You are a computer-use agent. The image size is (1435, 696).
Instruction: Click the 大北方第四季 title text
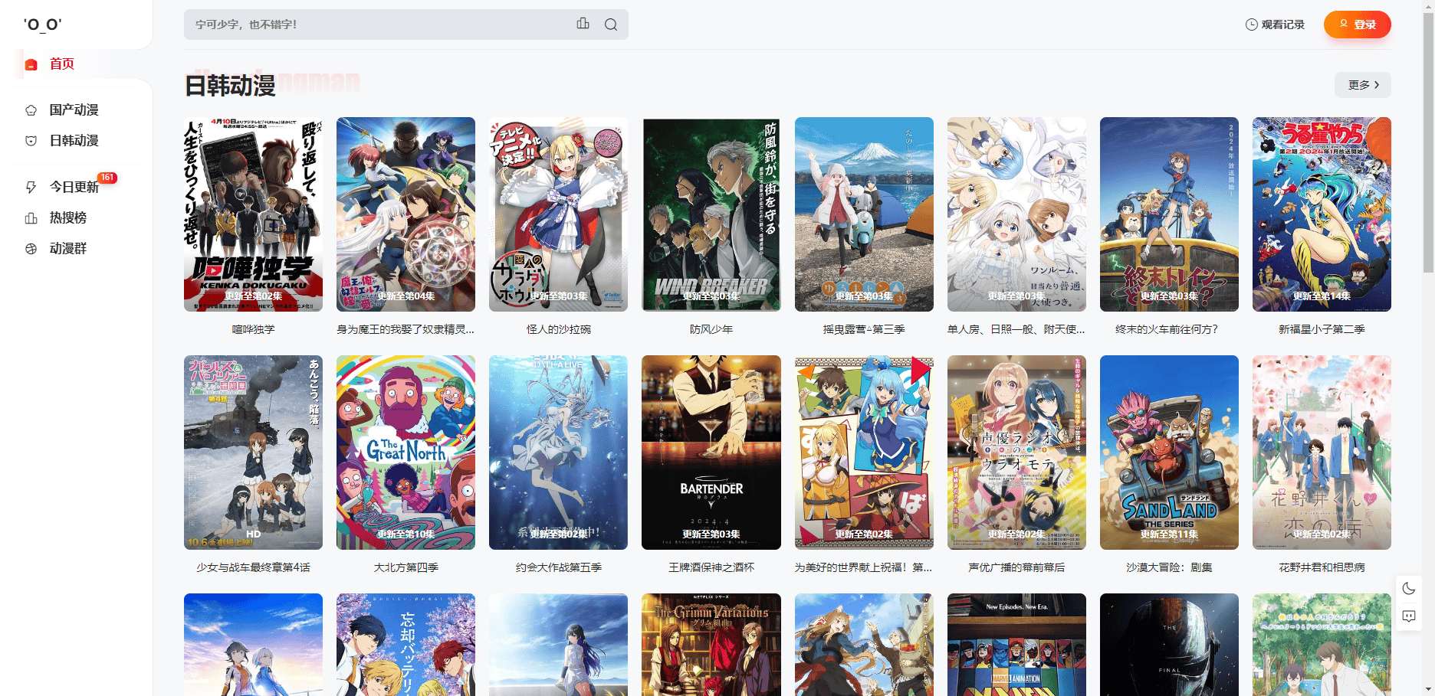[x=406, y=567]
